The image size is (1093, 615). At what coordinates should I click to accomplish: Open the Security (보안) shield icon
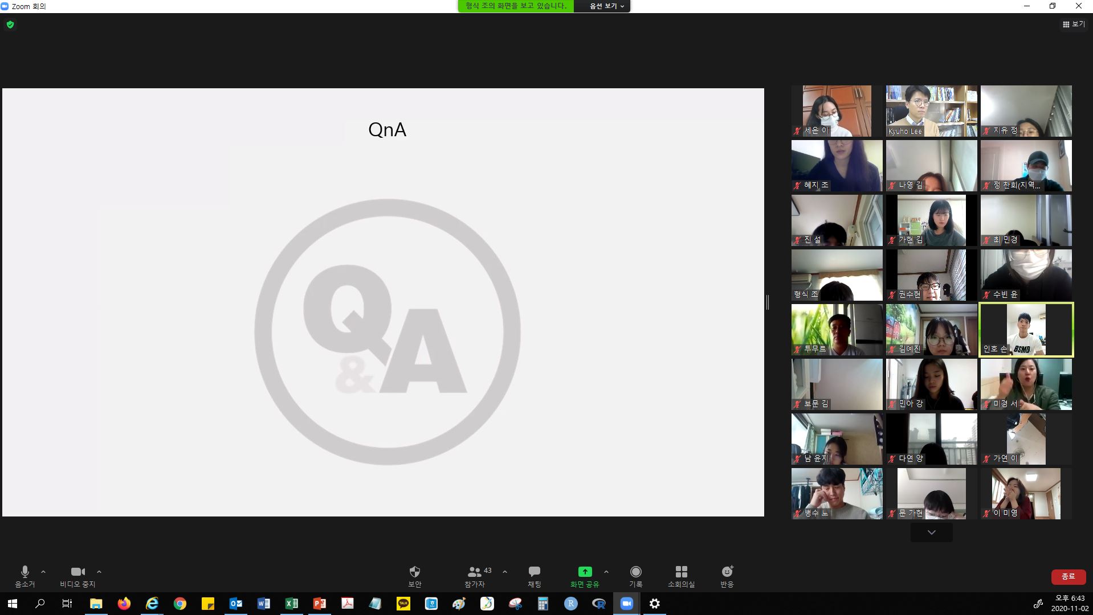coord(414,572)
